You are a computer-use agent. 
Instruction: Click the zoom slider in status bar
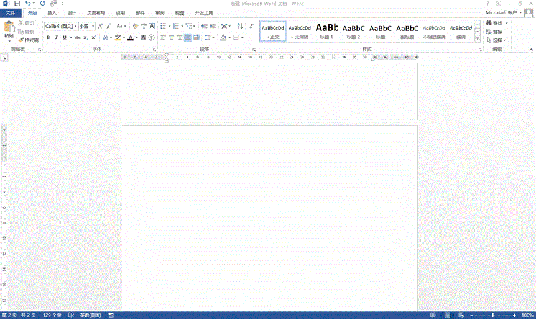click(x=492, y=315)
